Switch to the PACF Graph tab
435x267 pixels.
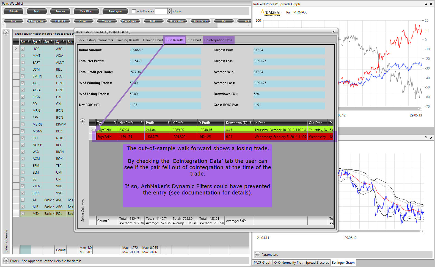pyautogui.click(x=262, y=263)
